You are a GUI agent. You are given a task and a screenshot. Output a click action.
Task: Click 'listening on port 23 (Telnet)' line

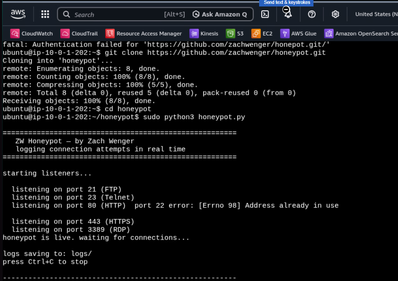73,197
